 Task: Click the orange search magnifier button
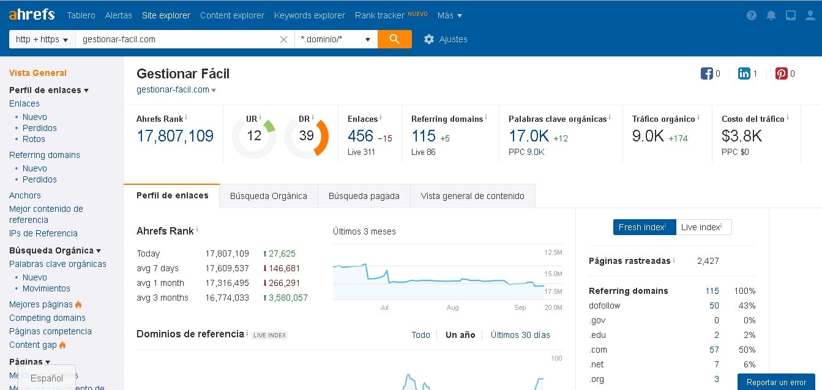tap(395, 39)
